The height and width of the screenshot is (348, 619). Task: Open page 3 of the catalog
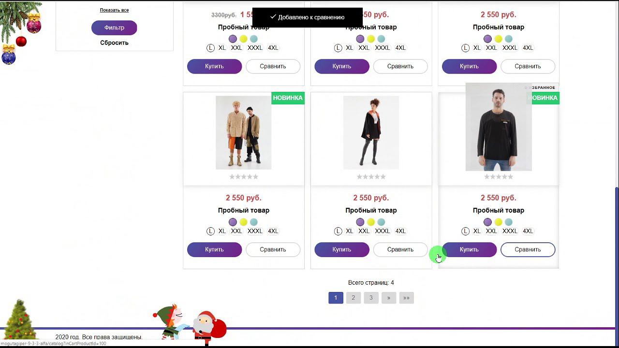pos(371,298)
